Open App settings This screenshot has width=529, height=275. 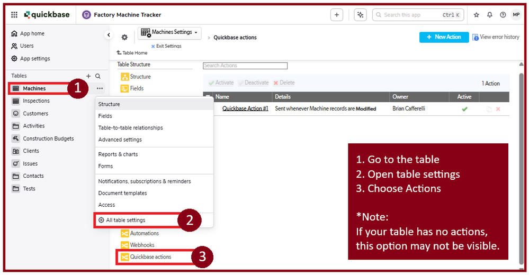31,59
